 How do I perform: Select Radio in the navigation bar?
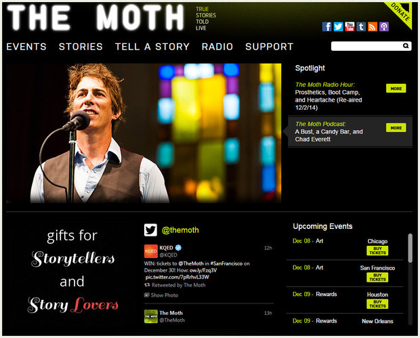[x=217, y=47]
